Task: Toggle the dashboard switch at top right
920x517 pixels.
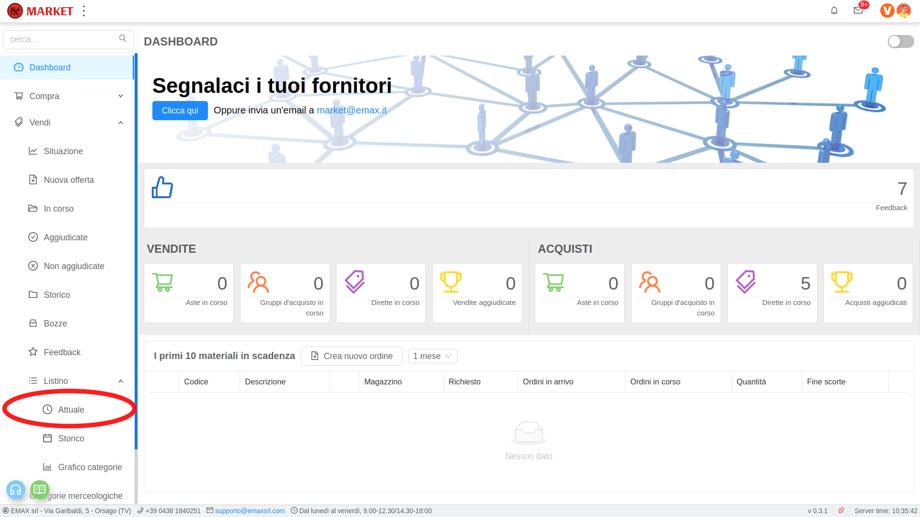Action: tap(900, 42)
